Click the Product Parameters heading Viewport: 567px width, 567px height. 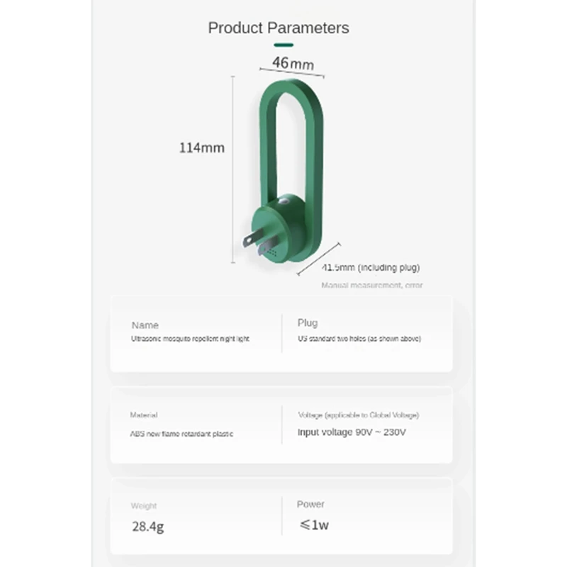(x=279, y=28)
